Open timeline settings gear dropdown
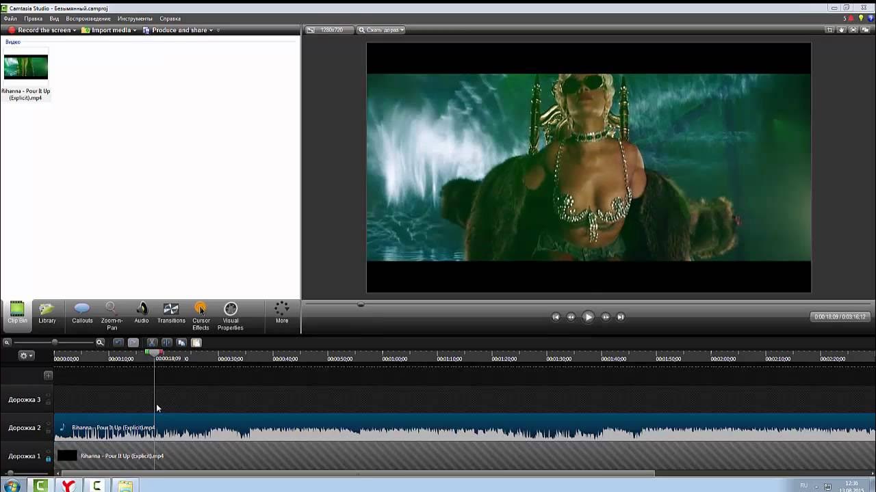This screenshot has height=492, width=876. [x=26, y=355]
